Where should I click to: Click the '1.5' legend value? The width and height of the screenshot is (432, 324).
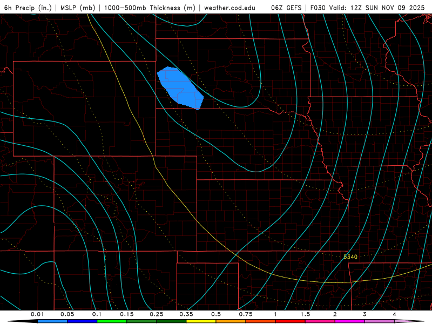(305, 314)
